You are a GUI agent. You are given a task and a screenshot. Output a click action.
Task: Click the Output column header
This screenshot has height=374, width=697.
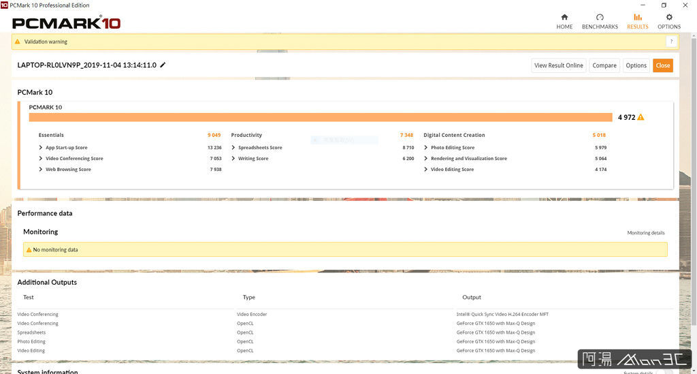click(x=472, y=297)
